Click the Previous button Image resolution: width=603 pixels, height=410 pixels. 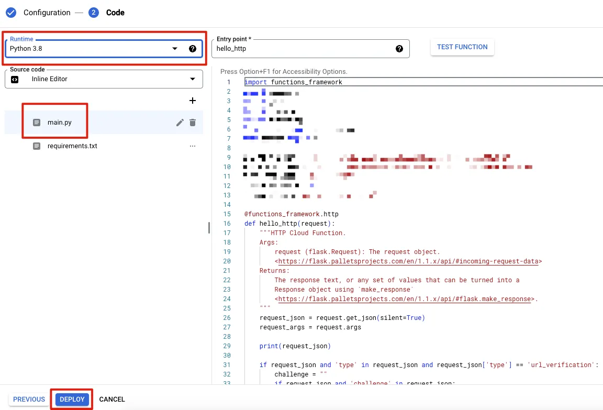pyautogui.click(x=29, y=399)
